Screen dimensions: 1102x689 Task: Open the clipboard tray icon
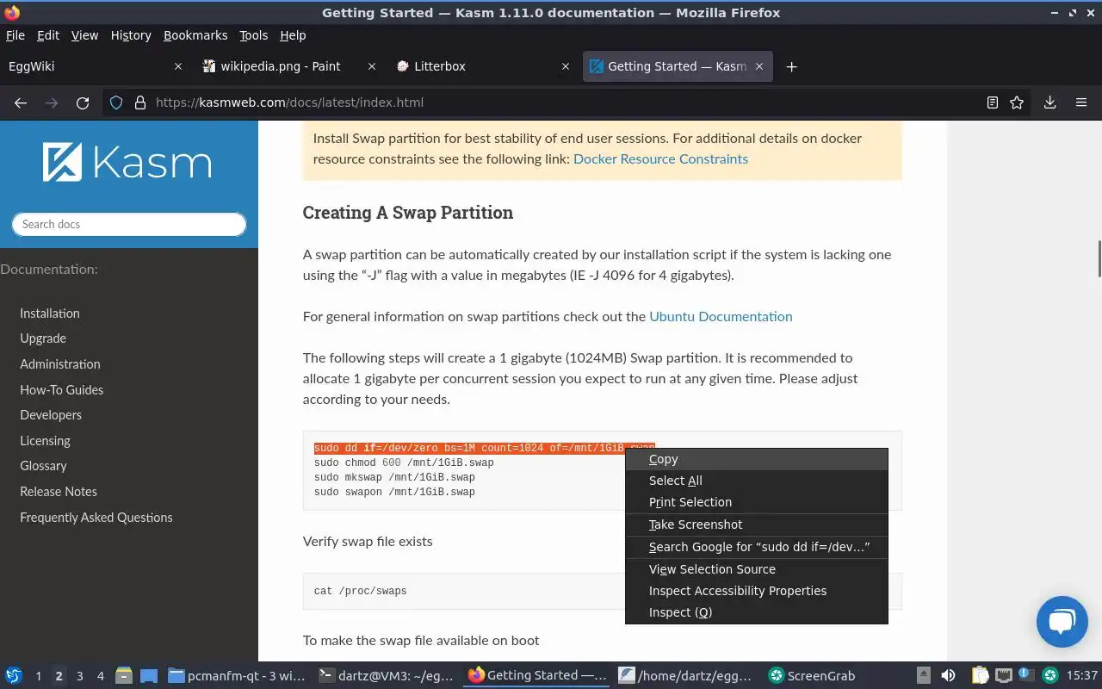click(980, 676)
